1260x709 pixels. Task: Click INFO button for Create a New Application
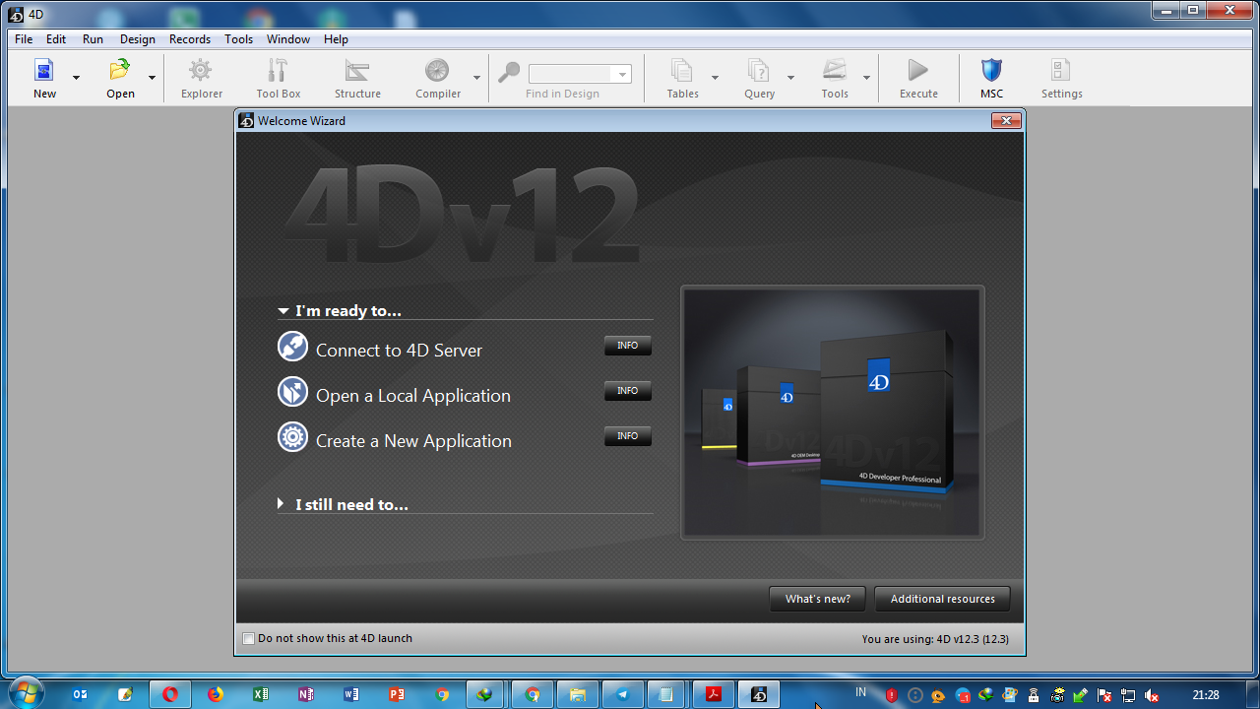[627, 436]
